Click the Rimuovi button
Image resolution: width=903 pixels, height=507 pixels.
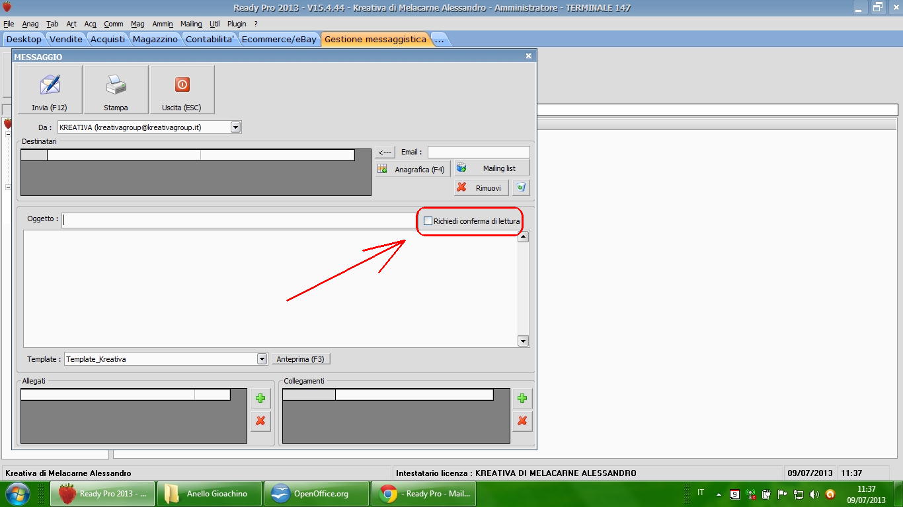(481, 187)
